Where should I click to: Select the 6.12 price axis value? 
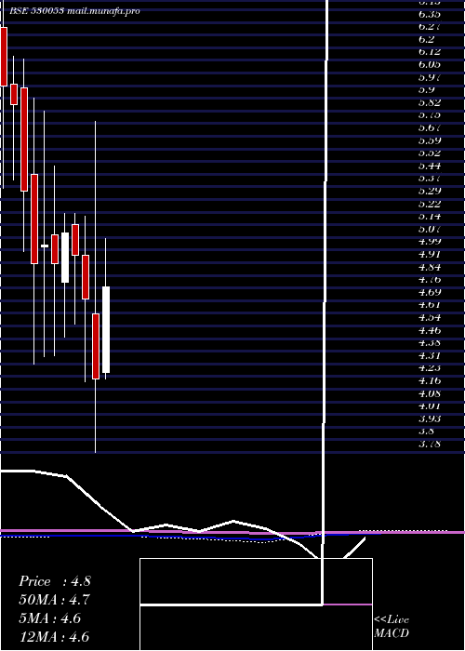(430, 52)
